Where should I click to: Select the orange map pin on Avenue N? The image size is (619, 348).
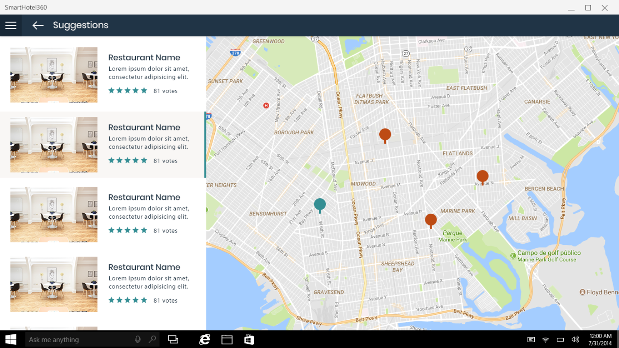(482, 177)
